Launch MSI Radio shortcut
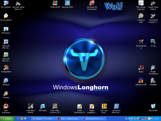The height and width of the screenshot is (121, 161). point(43,108)
